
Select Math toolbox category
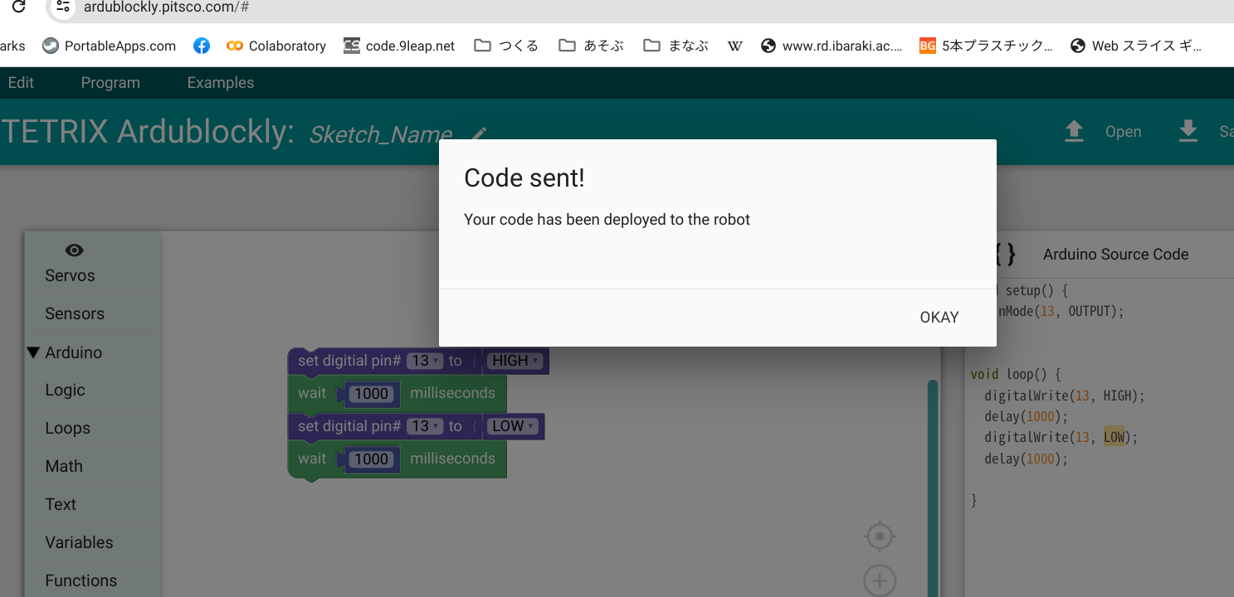(x=64, y=466)
